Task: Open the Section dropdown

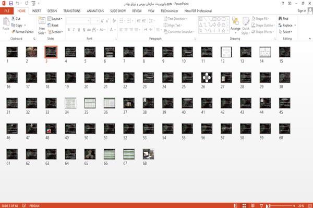Action: point(55,32)
